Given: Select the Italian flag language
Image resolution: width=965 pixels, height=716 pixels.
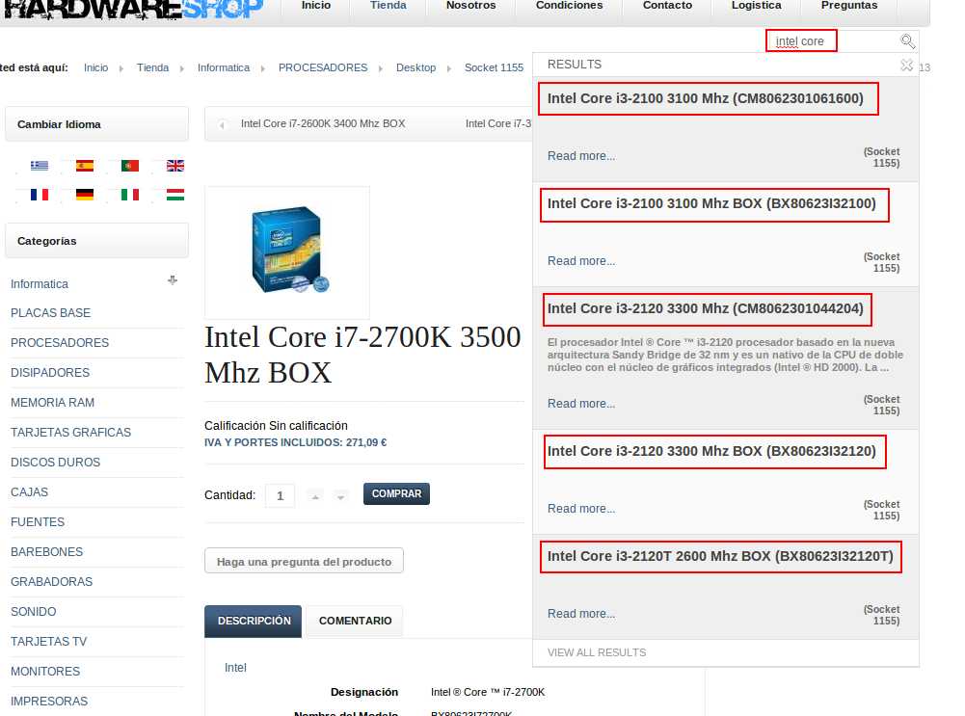Looking at the screenshot, I should (130, 195).
